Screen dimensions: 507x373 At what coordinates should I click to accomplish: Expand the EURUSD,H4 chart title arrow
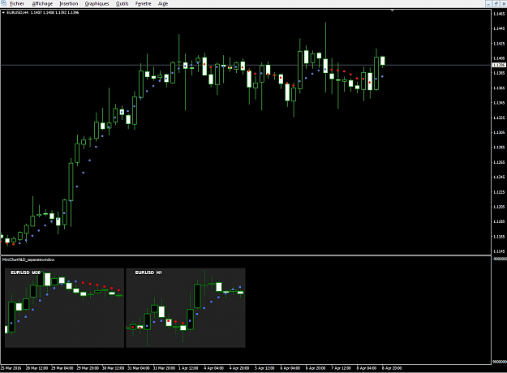pyautogui.click(x=3, y=13)
